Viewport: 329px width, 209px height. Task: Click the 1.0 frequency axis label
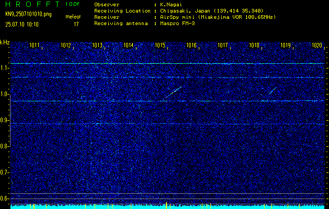click(4, 94)
